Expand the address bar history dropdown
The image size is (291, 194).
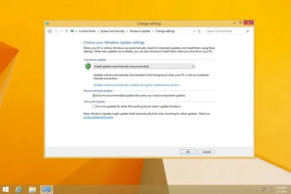coord(194,31)
